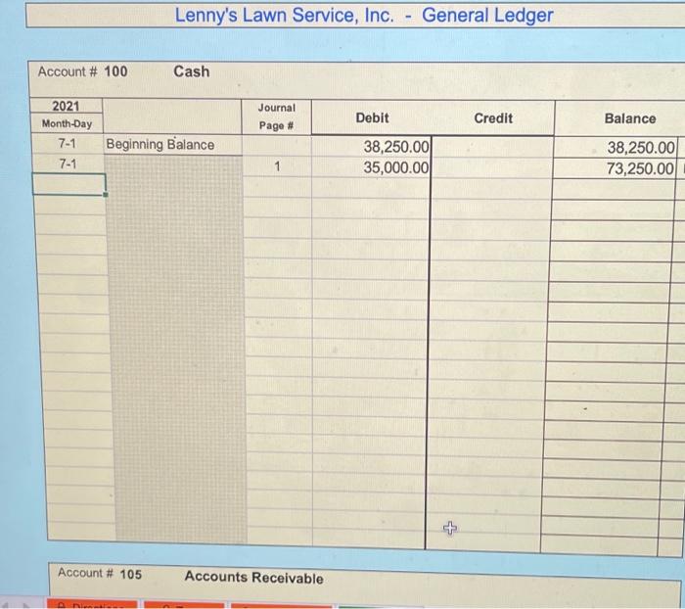Click the Debit column header
The width and height of the screenshot is (685, 609).
(372, 117)
